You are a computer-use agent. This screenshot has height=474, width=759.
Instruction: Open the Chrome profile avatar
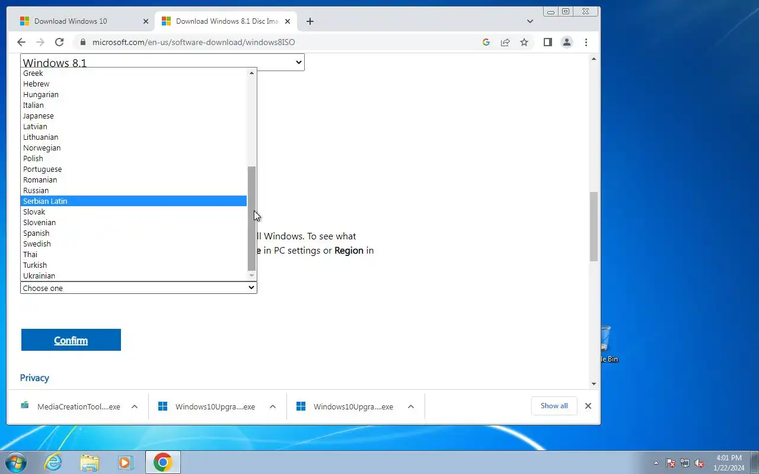click(x=567, y=42)
